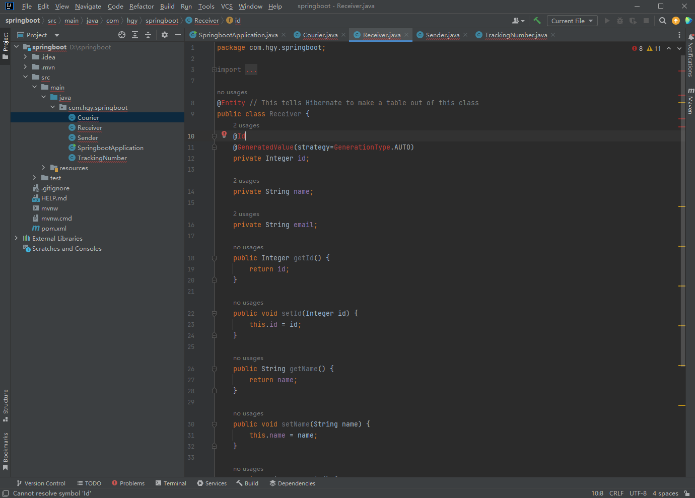Click the red error bulb in gutter
Image resolution: width=695 pixels, height=498 pixels.
[224, 135]
